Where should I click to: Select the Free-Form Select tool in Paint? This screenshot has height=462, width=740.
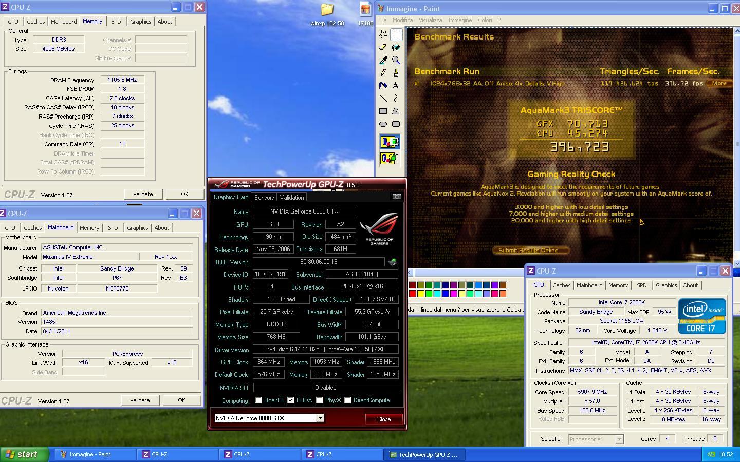point(383,34)
